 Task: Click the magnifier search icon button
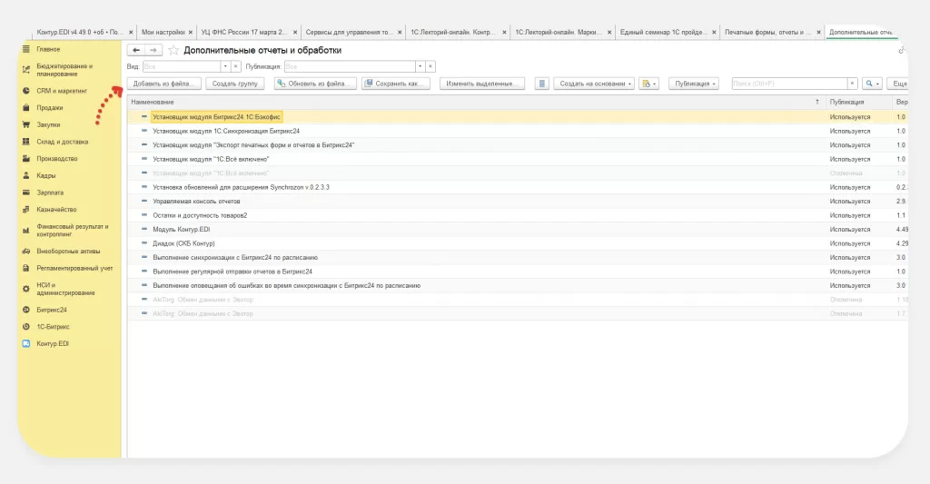[871, 84]
